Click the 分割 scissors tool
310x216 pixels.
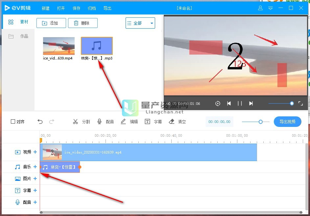[81, 121]
